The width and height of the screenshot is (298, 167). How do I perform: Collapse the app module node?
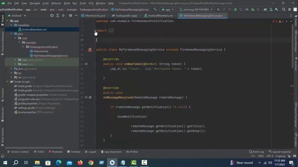7,21
